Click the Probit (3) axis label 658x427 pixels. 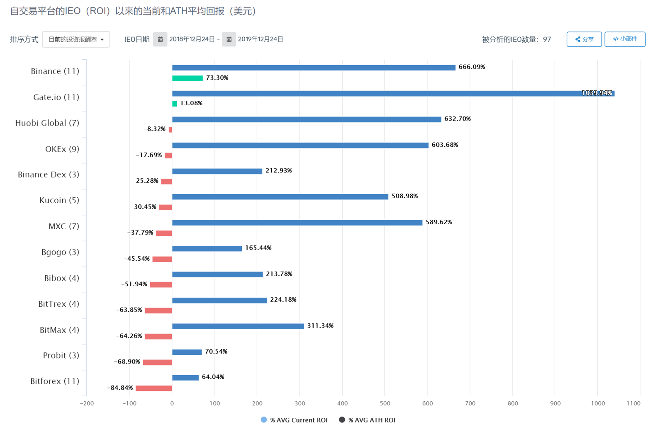pos(61,355)
